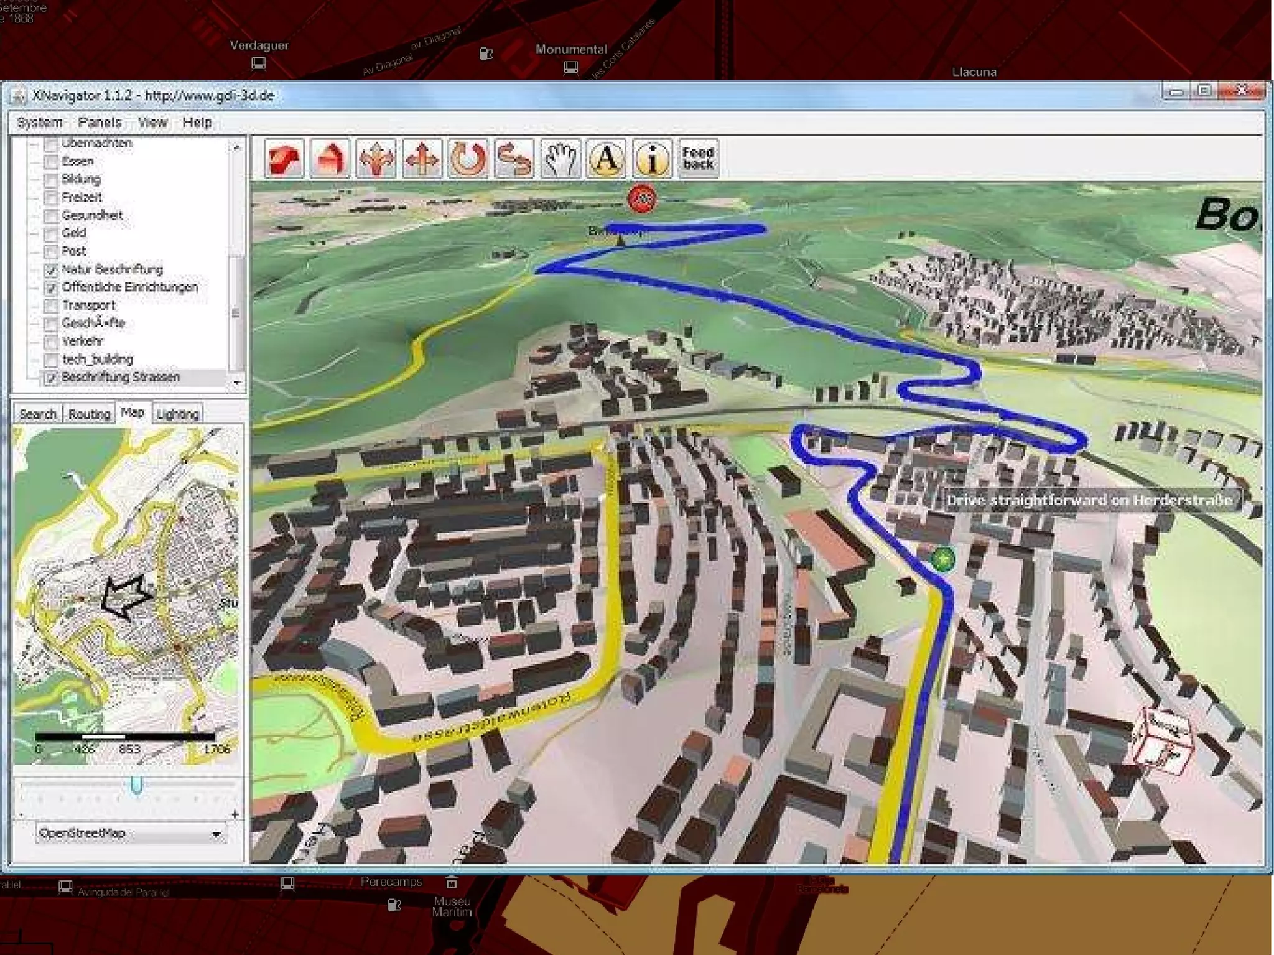Viewport: 1274px width, 955px height.
Task: Open the Help menu
Action: click(197, 123)
